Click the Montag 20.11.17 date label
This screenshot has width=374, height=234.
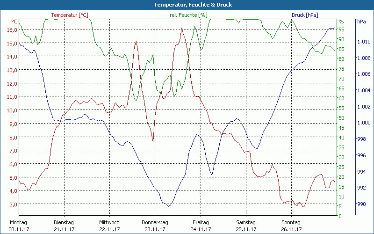[18, 226]
